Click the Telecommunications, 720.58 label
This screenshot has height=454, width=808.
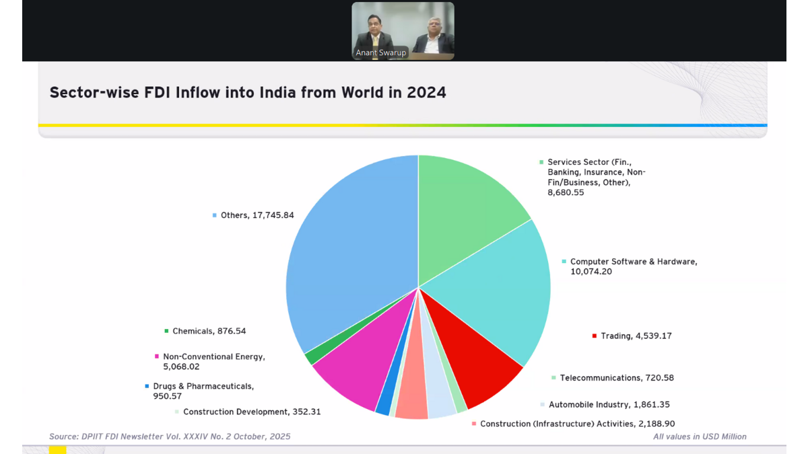pyautogui.click(x=616, y=378)
